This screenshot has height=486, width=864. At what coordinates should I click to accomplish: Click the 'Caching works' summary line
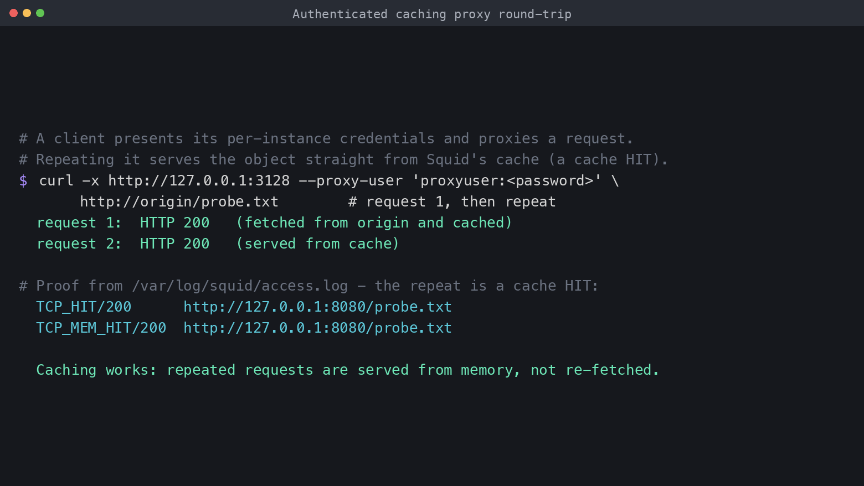click(x=348, y=370)
